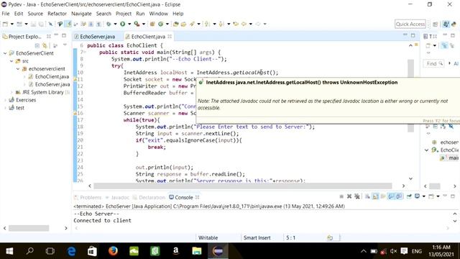The height and width of the screenshot is (259, 460).
Task: Open the Refactor menu
Action: click(x=57, y=14)
